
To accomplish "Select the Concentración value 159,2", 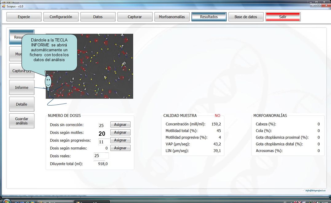I will tap(216, 124).
